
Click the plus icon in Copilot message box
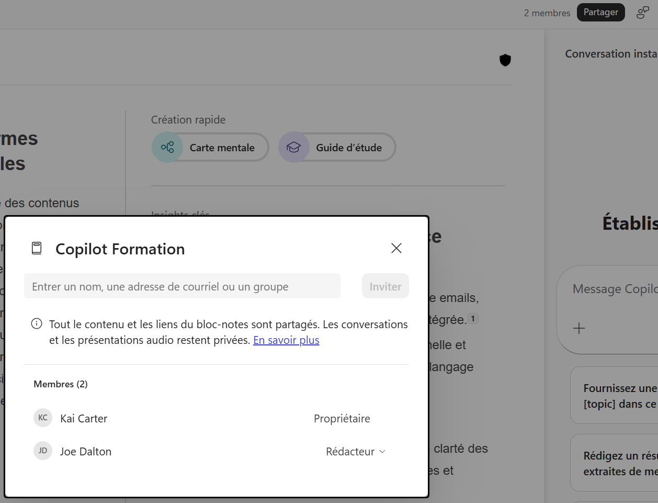tap(579, 329)
